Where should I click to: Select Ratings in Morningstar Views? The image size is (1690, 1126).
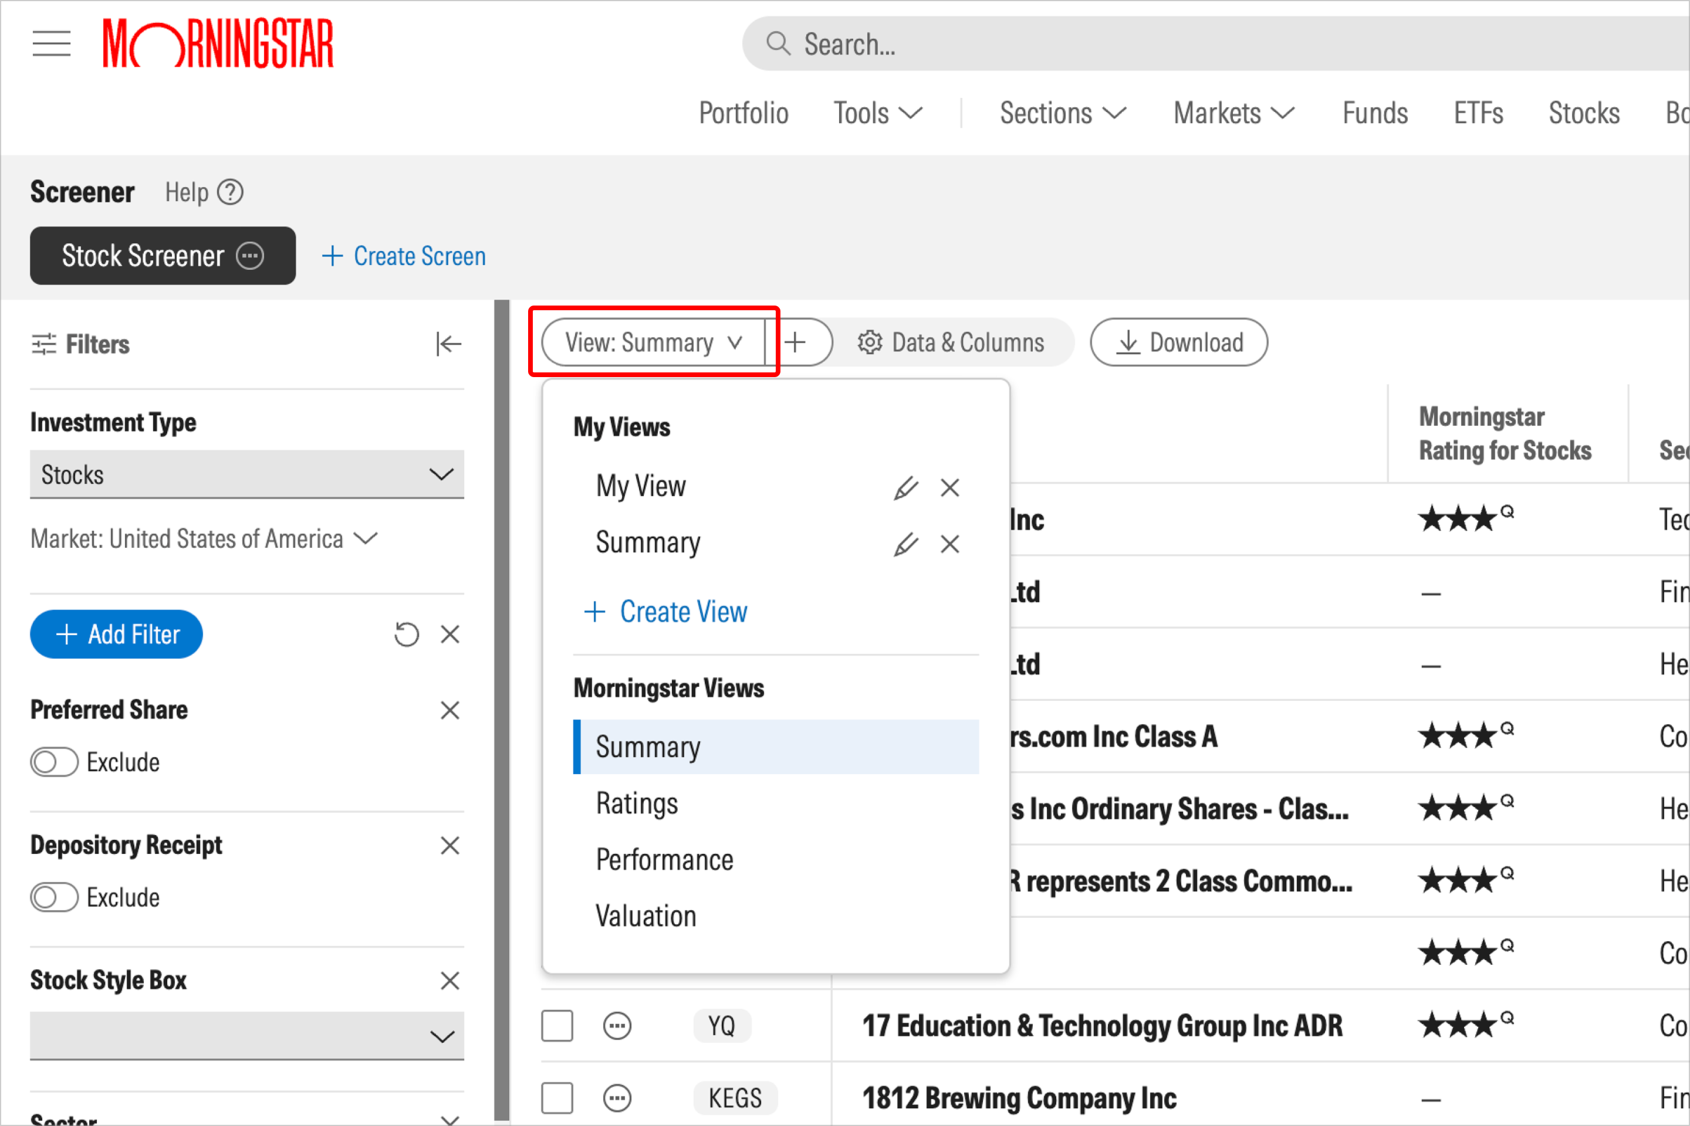(776, 803)
